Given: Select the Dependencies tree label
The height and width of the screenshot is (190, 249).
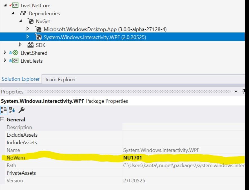Looking at the screenshot, I should click(44, 14).
